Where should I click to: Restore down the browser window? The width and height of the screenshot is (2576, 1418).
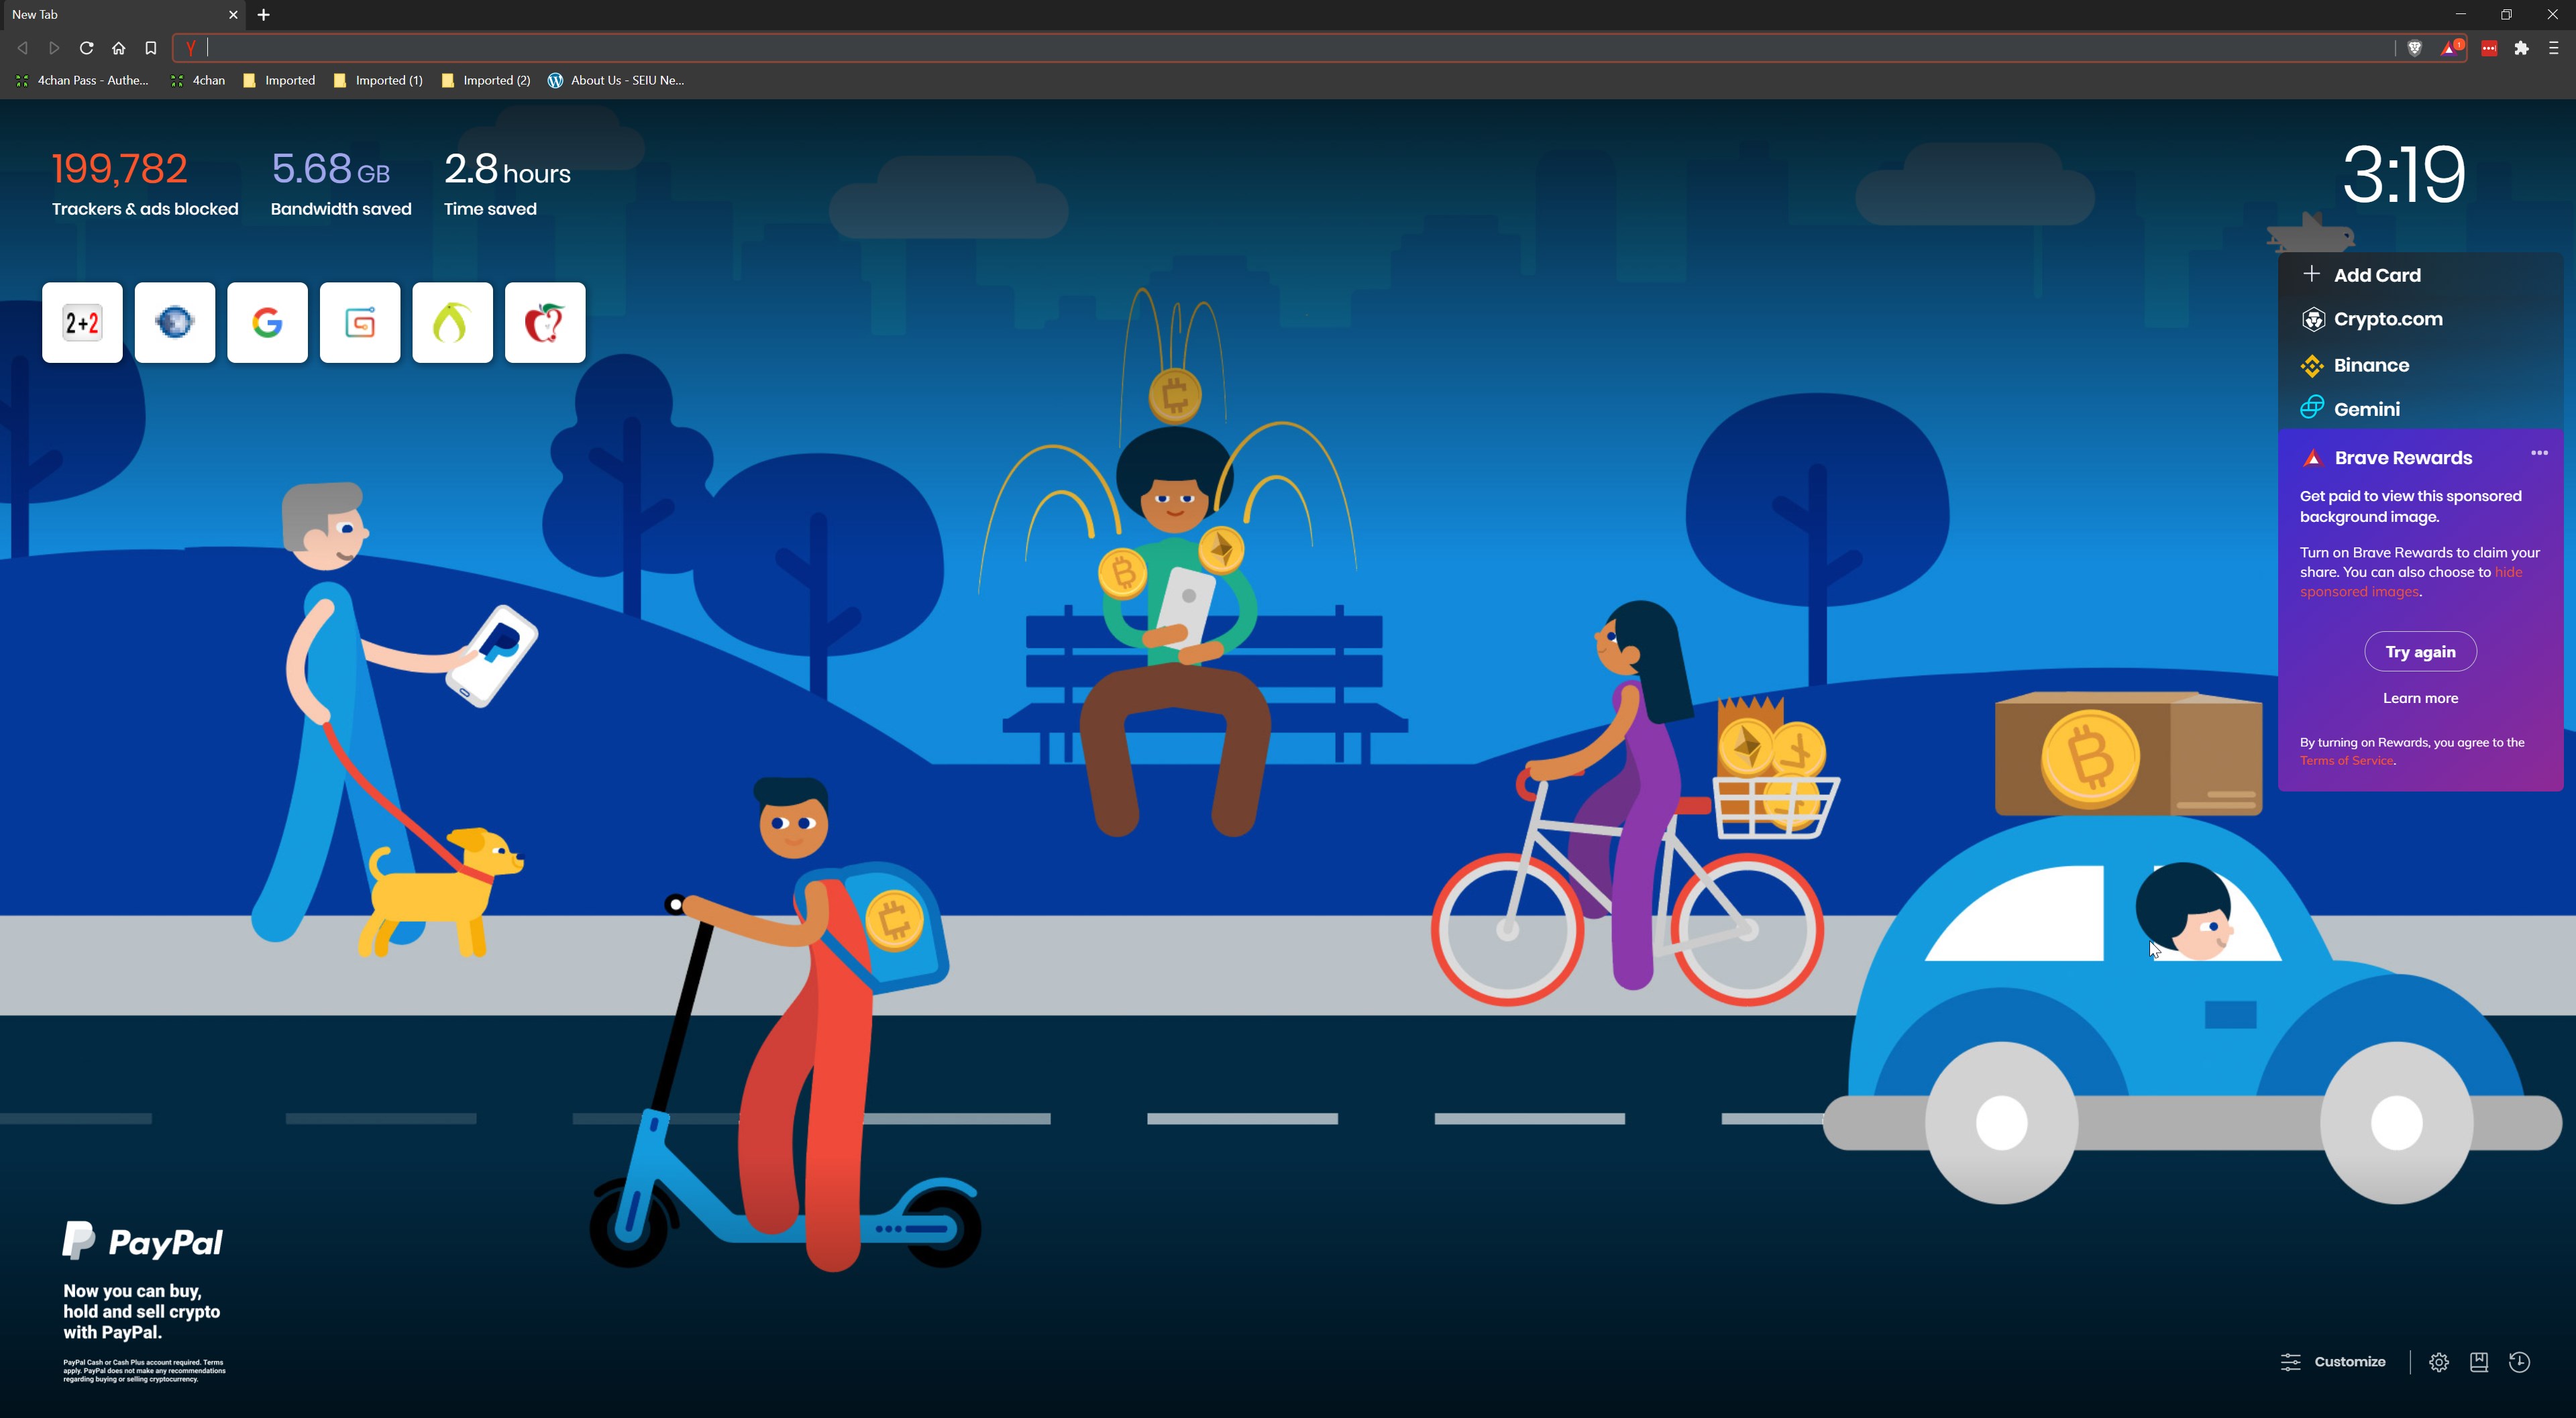pyautogui.click(x=2507, y=15)
